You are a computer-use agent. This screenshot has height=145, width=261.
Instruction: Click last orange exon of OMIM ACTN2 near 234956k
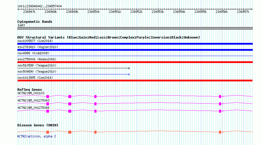[220, 132]
